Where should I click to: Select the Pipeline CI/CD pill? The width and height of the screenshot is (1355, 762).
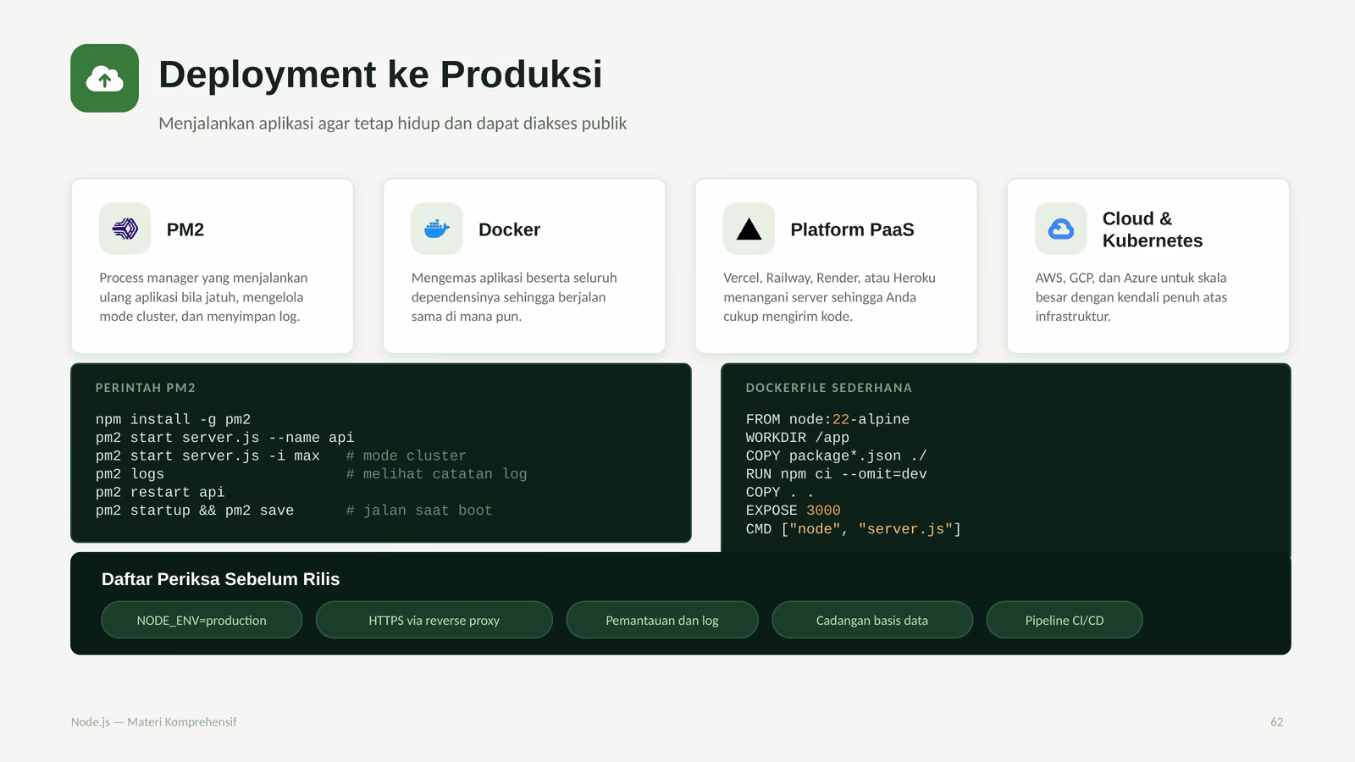pos(1065,620)
